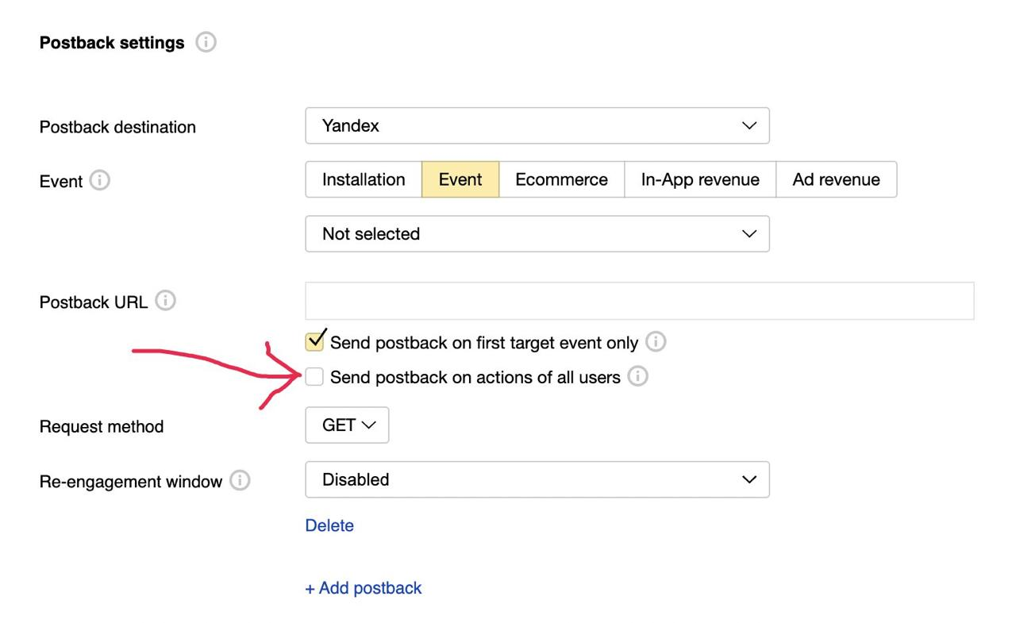The image size is (1016, 623).
Task: Open the Postback URL info icon
Action: (165, 302)
